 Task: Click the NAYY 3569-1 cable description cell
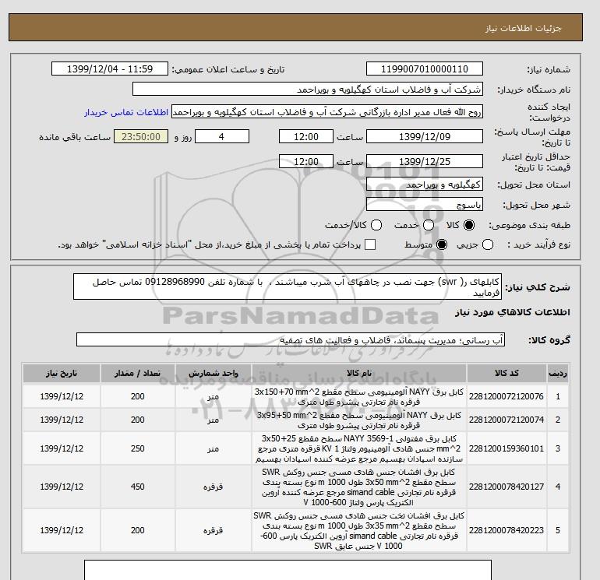pos(359,448)
